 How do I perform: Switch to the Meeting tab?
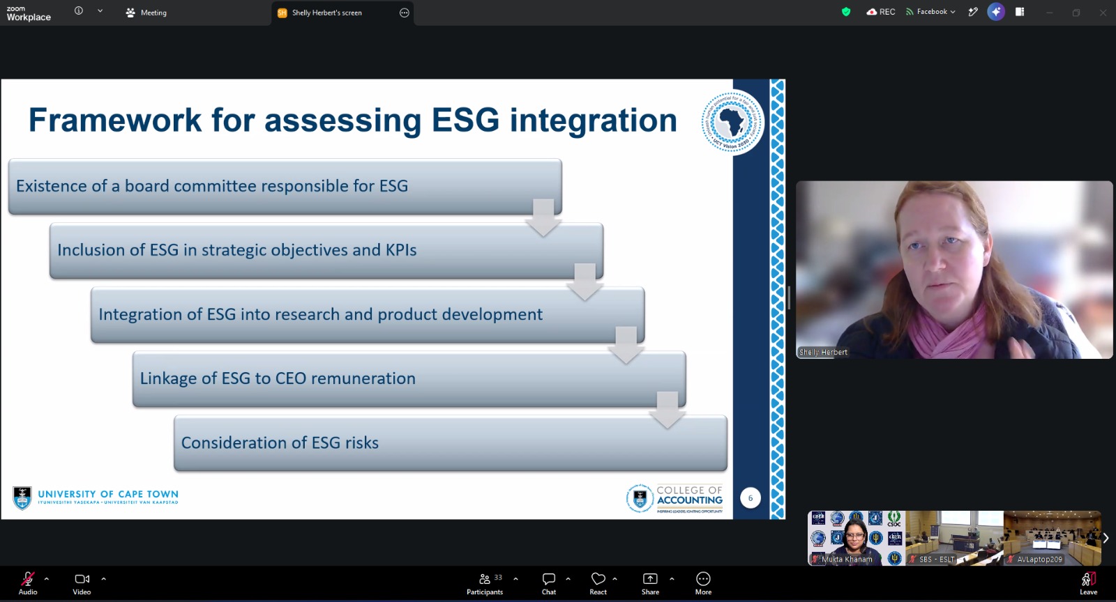point(146,13)
